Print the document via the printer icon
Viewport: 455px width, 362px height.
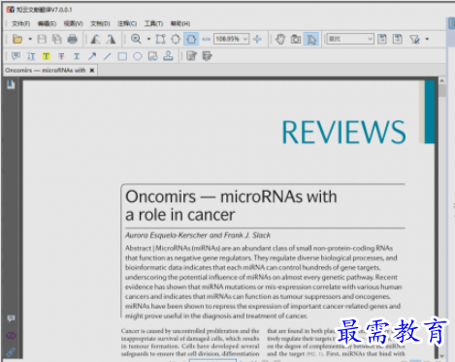[x=73, y=39]
